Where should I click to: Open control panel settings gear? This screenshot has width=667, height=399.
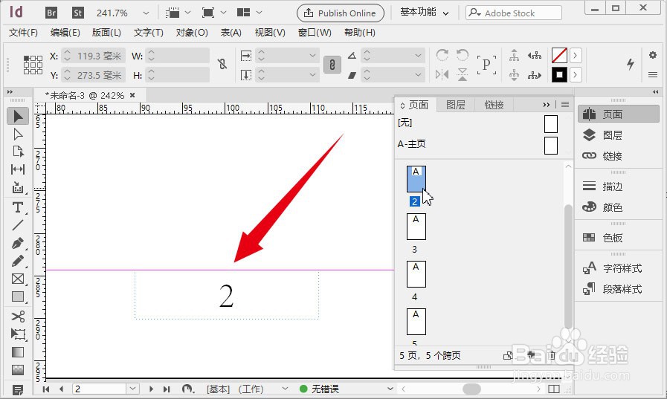[x=653, y=55]
